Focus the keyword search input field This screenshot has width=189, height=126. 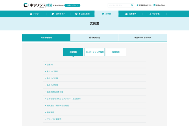(119, 5)
